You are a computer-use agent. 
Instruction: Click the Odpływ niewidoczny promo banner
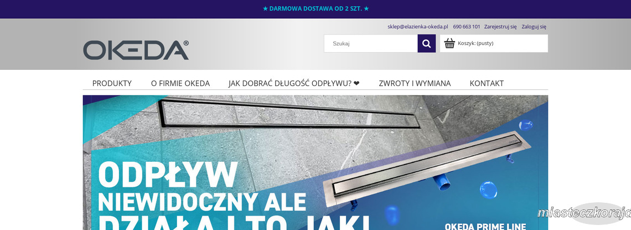pos(316,163)
